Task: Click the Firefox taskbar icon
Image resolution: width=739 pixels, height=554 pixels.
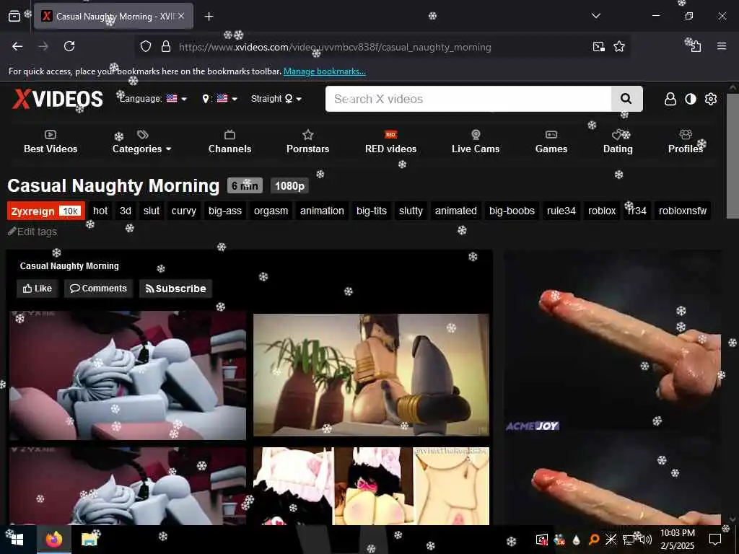Action: pyautogui.click(x=54, y=539)
